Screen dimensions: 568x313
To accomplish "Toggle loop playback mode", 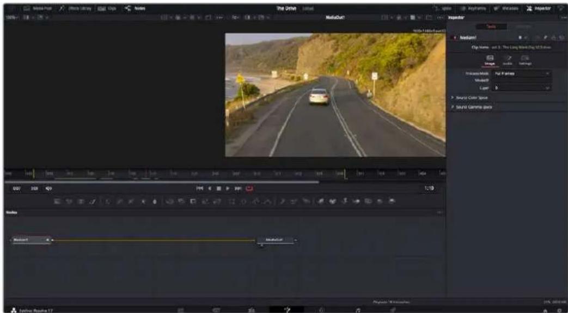I will pyautogui.click(x=249, y=189).
